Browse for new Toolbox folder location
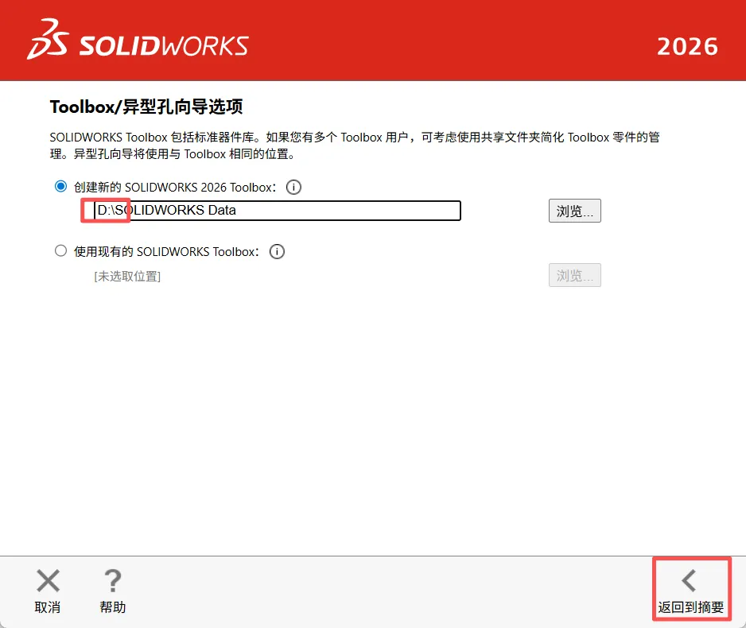 coord(575,211)
